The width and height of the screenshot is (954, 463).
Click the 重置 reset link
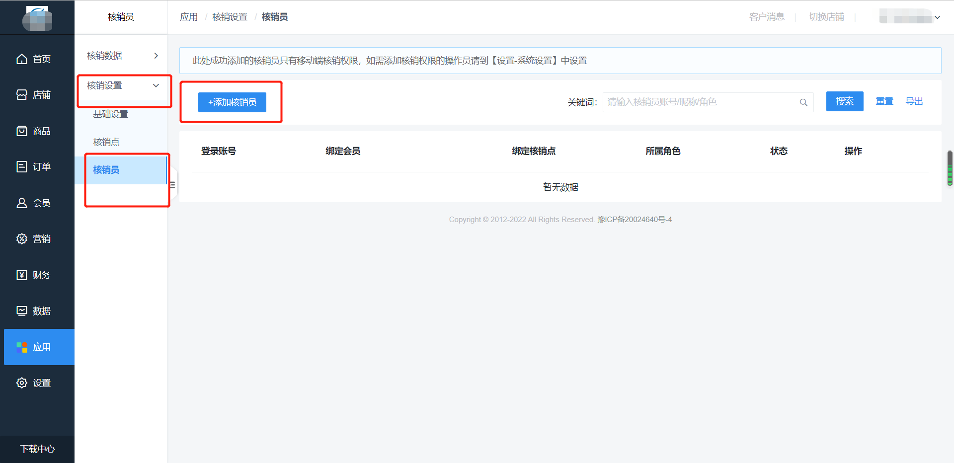pos(884,101)
